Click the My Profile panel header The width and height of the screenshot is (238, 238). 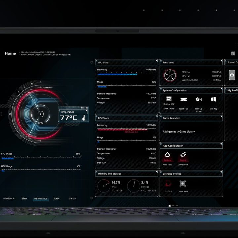(231, 90)
